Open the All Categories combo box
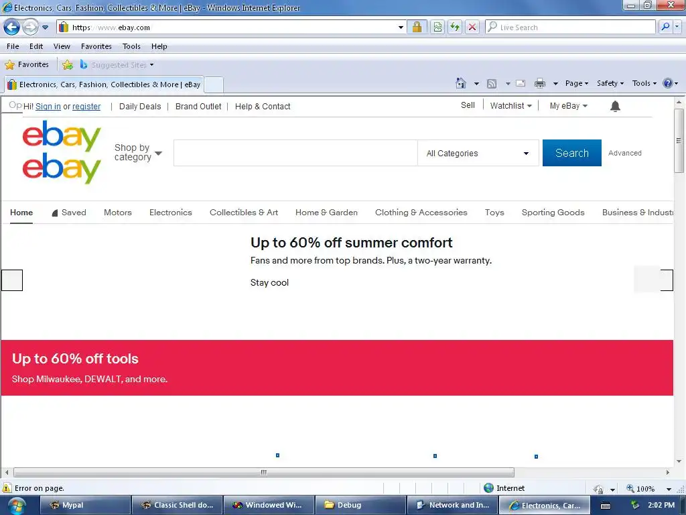Image resolution: width=686 pixels, height=515 pixels. (478, 153)
